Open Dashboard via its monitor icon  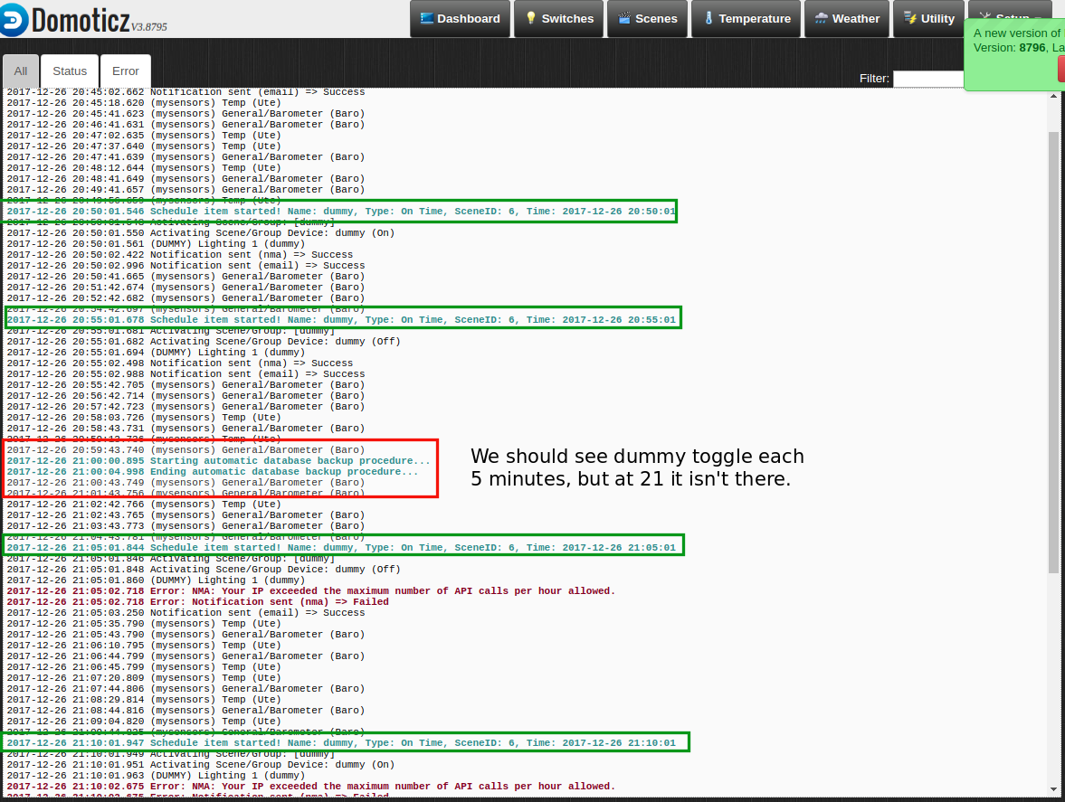pyautogui.click(x=426, y=19)
